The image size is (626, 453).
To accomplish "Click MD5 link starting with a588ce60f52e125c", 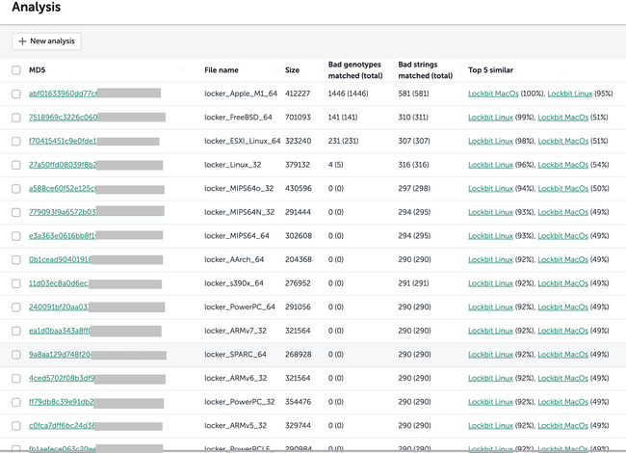I will point(63,189).
